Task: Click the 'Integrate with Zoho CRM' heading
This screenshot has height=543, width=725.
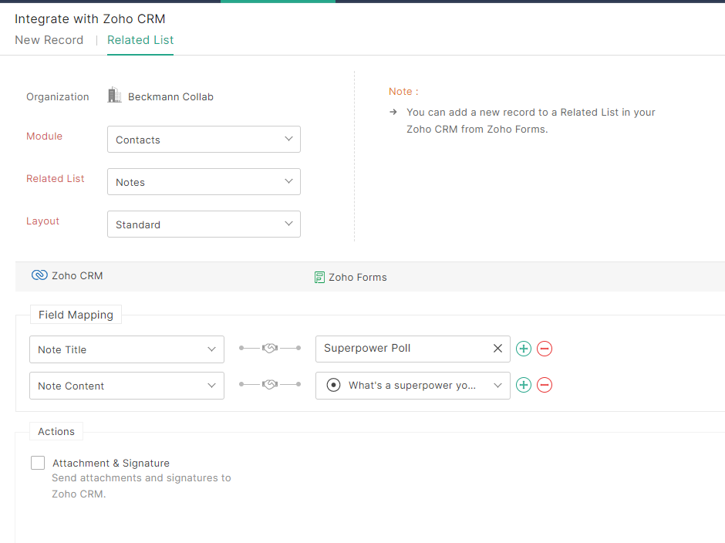Action: 89,19
